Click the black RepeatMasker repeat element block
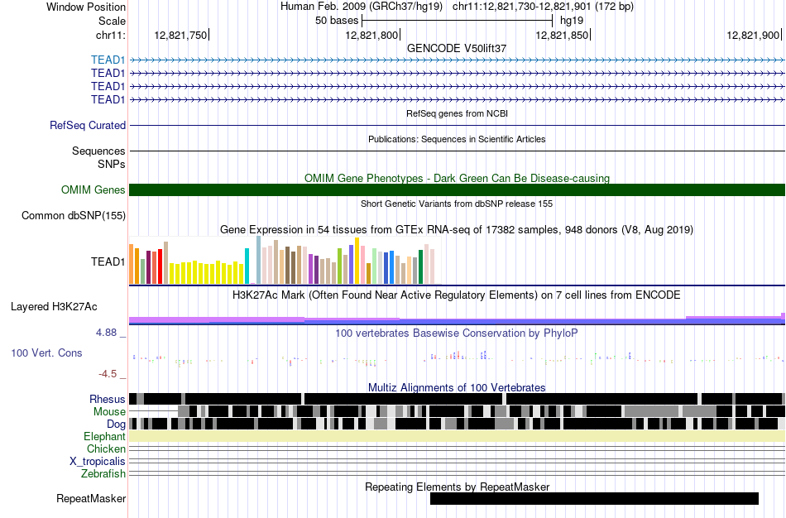The image size is (786, 518). (594, 498)
